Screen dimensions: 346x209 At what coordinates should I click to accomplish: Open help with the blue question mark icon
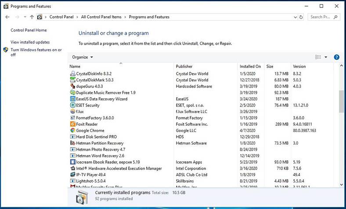tap(336, 57)
